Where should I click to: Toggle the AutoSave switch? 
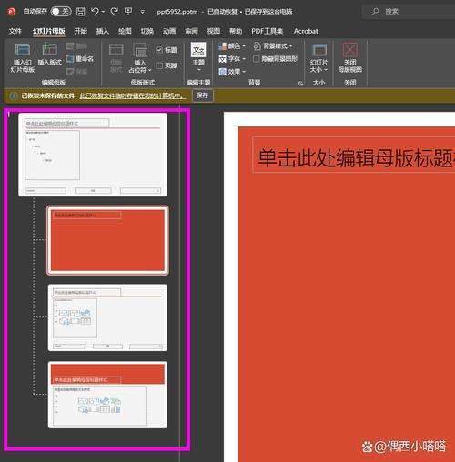[x=61, y=12]
